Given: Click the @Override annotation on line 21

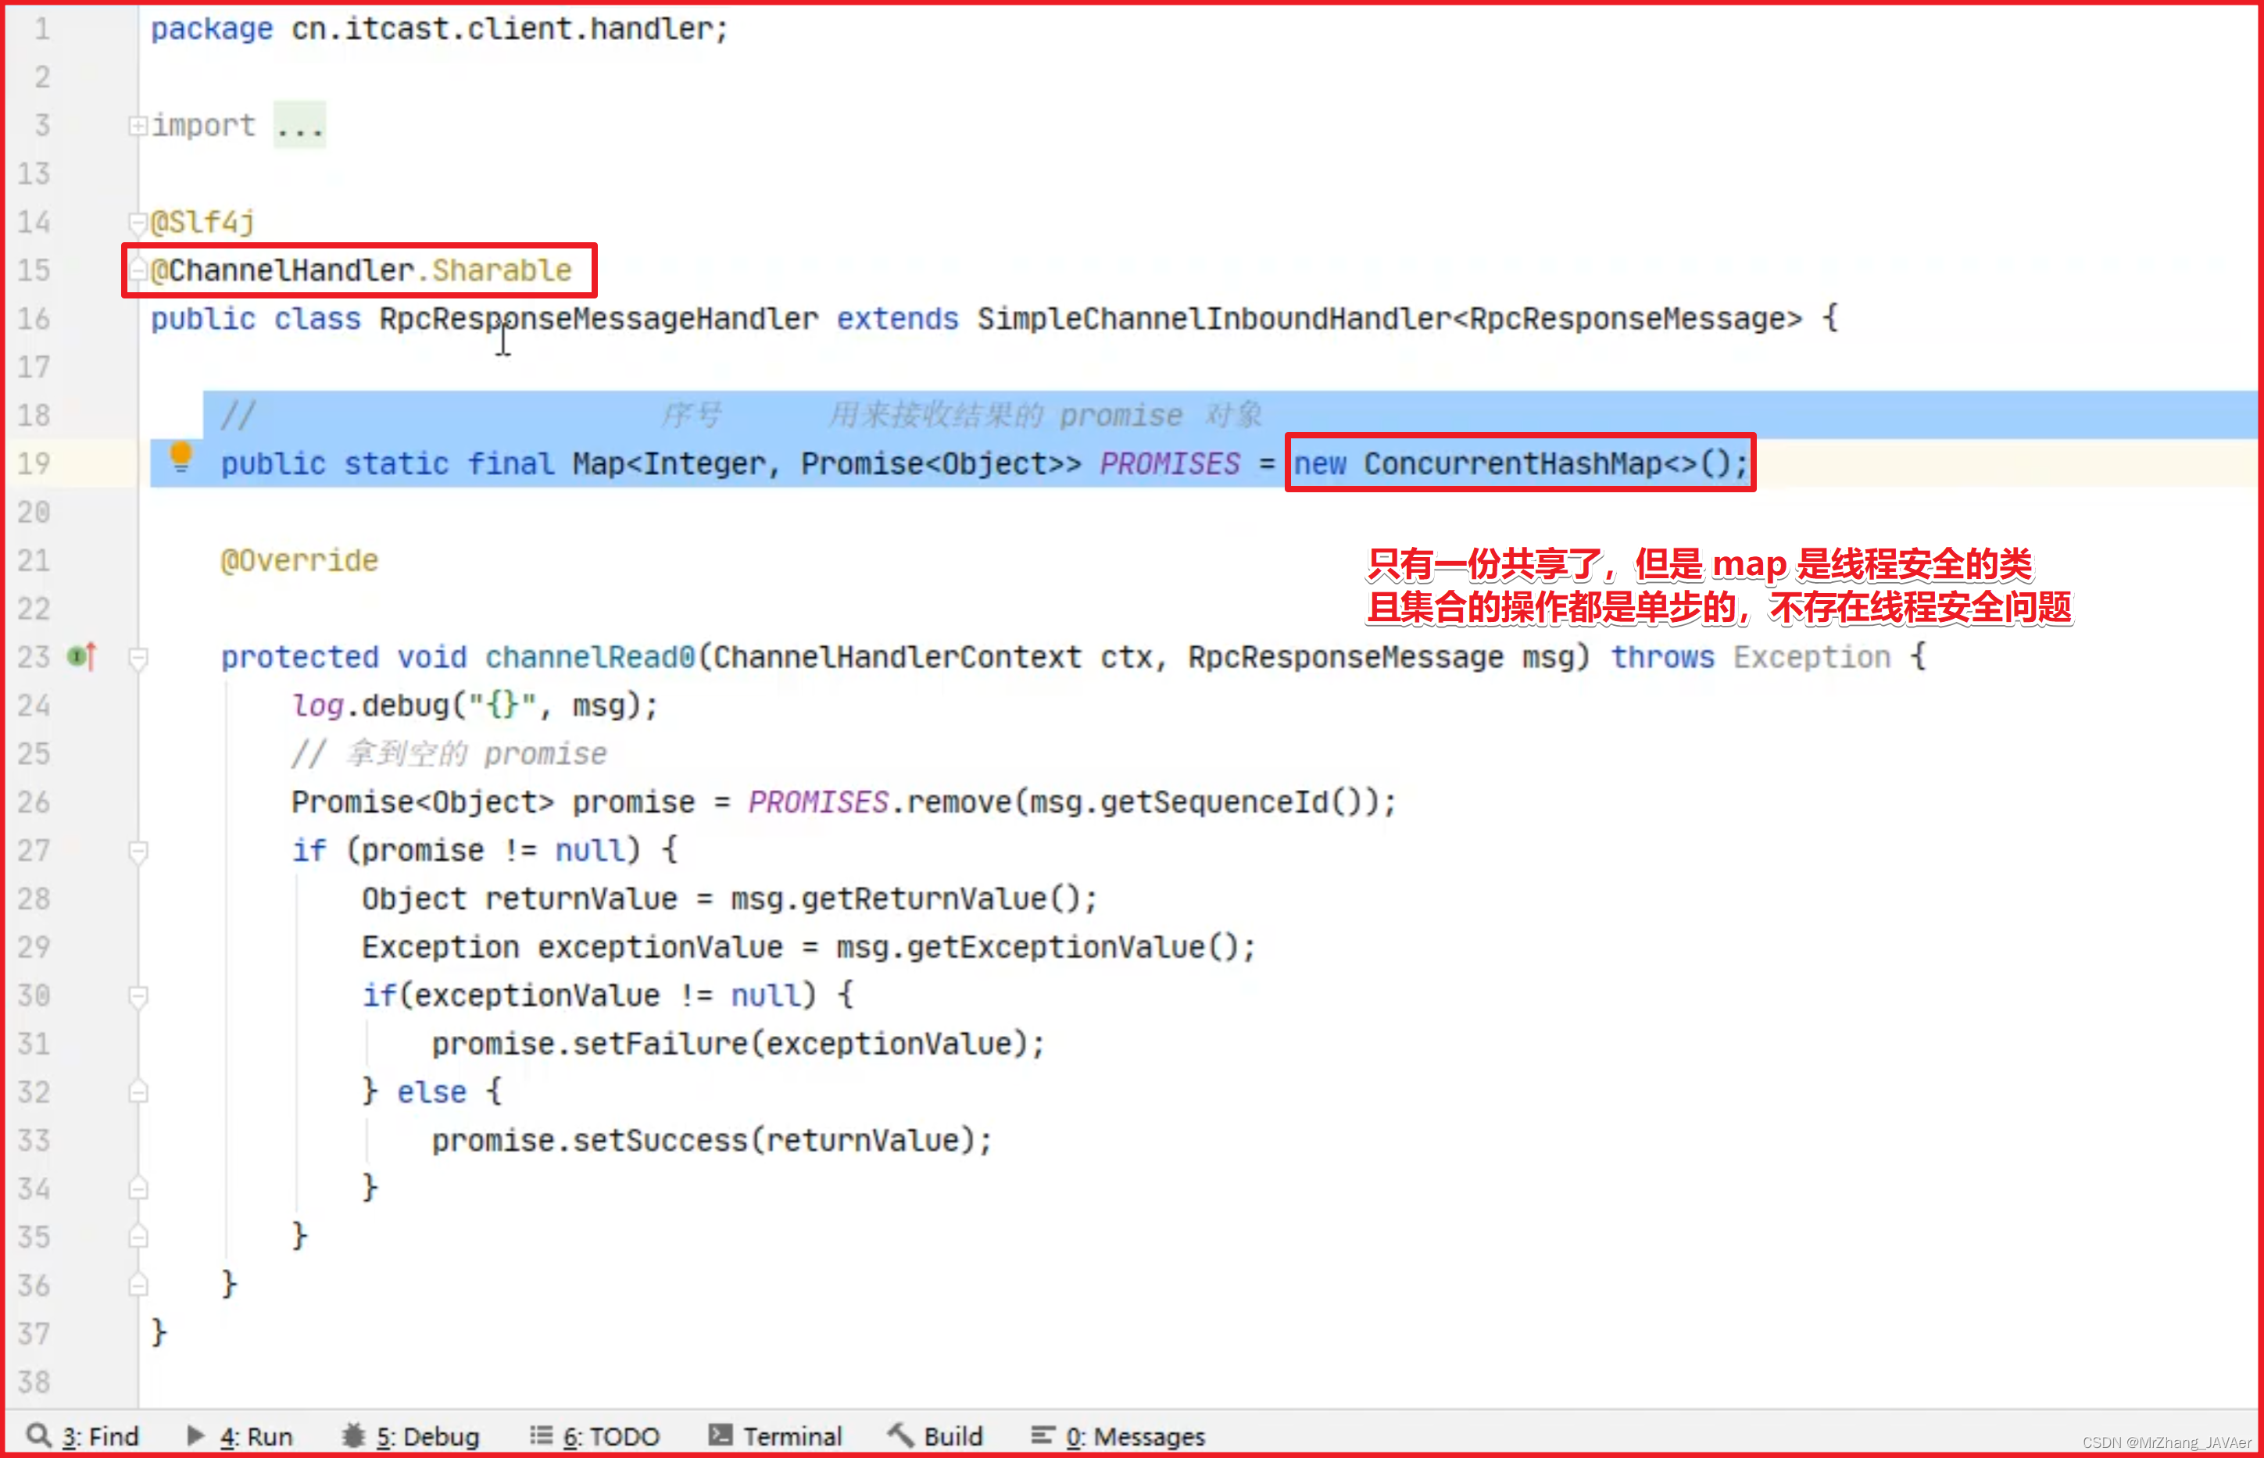Looking at the screenshot, I should pyautogui.click(x=299, y=562).
